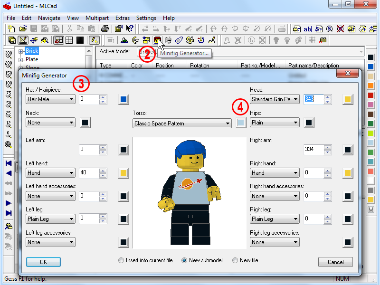Open the Navigate menu
380x285 pixels.
click(x=49, y=18)
